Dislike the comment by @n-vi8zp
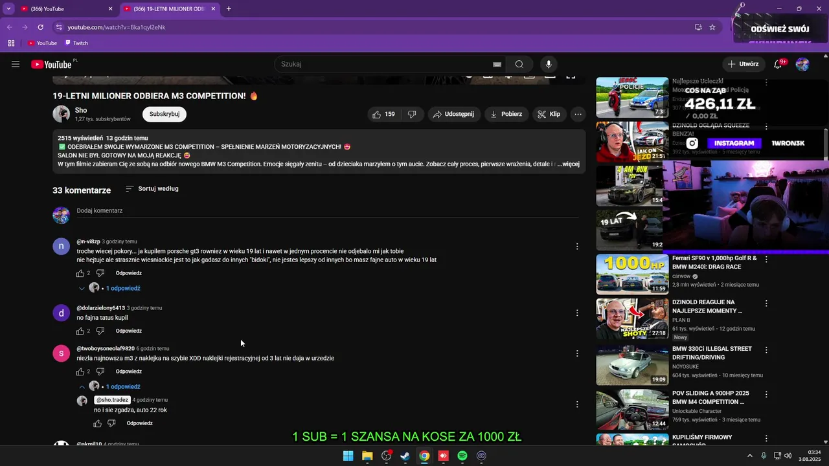The image size is (829, 466). point(100,273)
